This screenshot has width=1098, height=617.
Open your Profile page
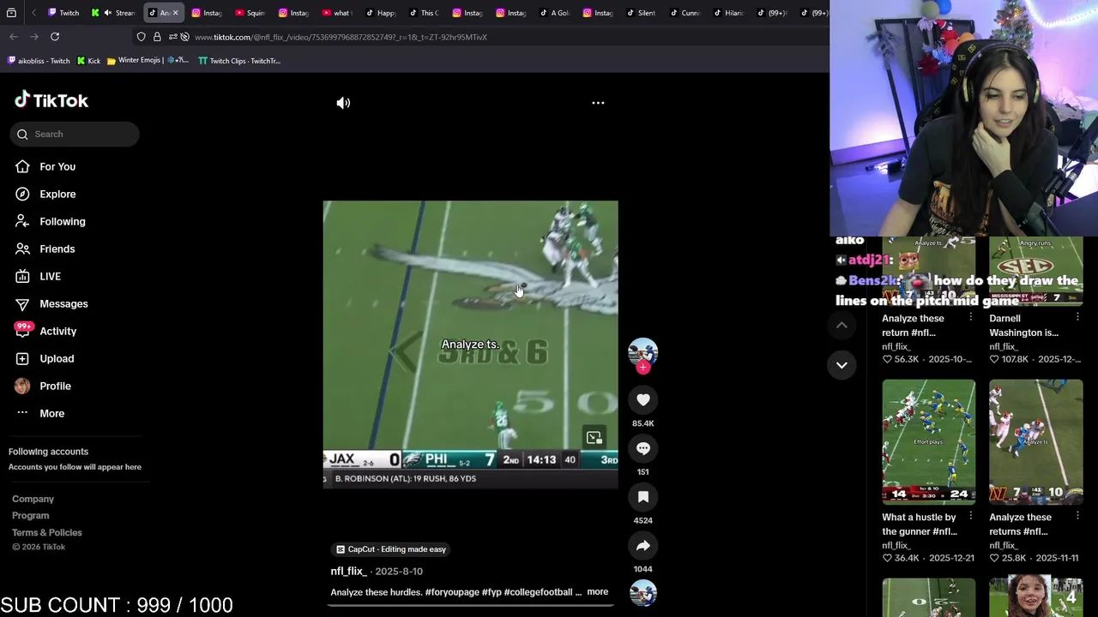click(55, 386)
